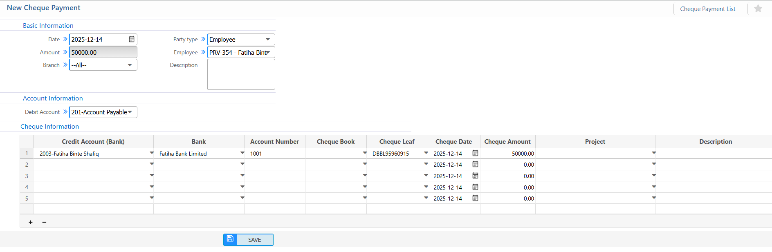Expand row 1 Credit Account dropdown
The image size is (772, 252).
tap(151, 153)
